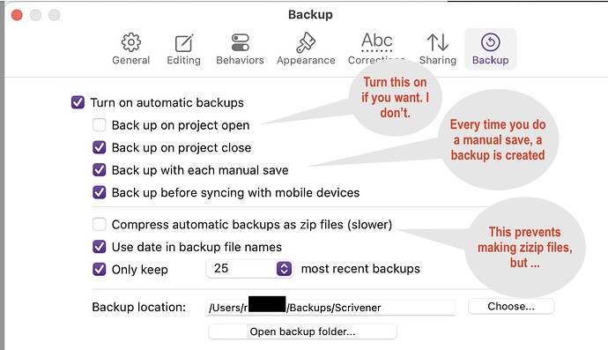This screenshot has height=350, width=608.
Task: Open the Behaviors switches icon
Action: coord(240,42)
